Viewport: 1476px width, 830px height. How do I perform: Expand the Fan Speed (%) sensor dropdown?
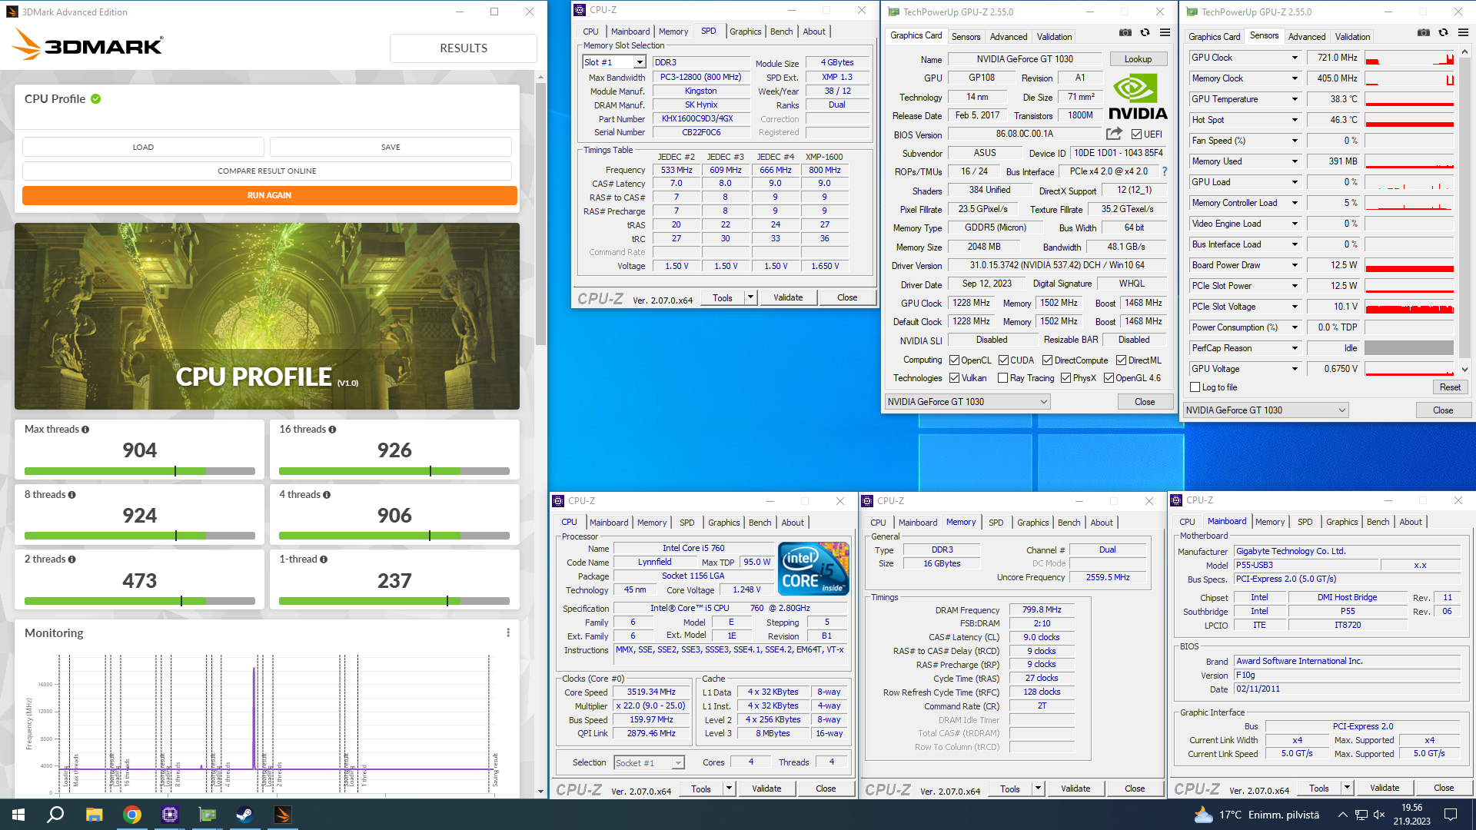pos(1295,141)
